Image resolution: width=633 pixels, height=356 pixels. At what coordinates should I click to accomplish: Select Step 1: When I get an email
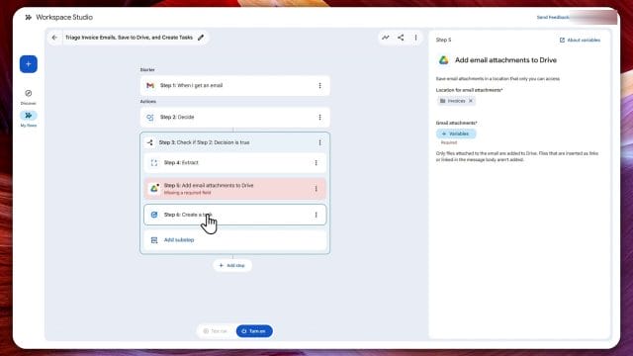(x=235, y=86)
